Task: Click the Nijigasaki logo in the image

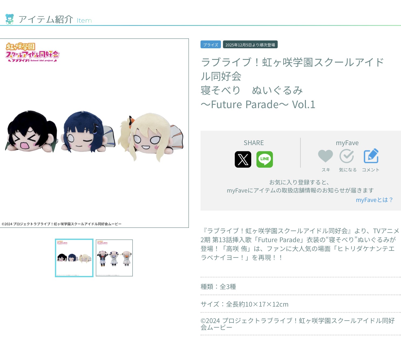Action: 32,52
